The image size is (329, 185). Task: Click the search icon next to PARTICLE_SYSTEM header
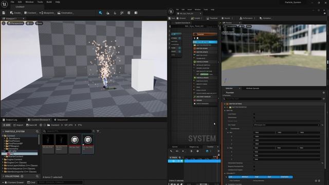[37, 132]
